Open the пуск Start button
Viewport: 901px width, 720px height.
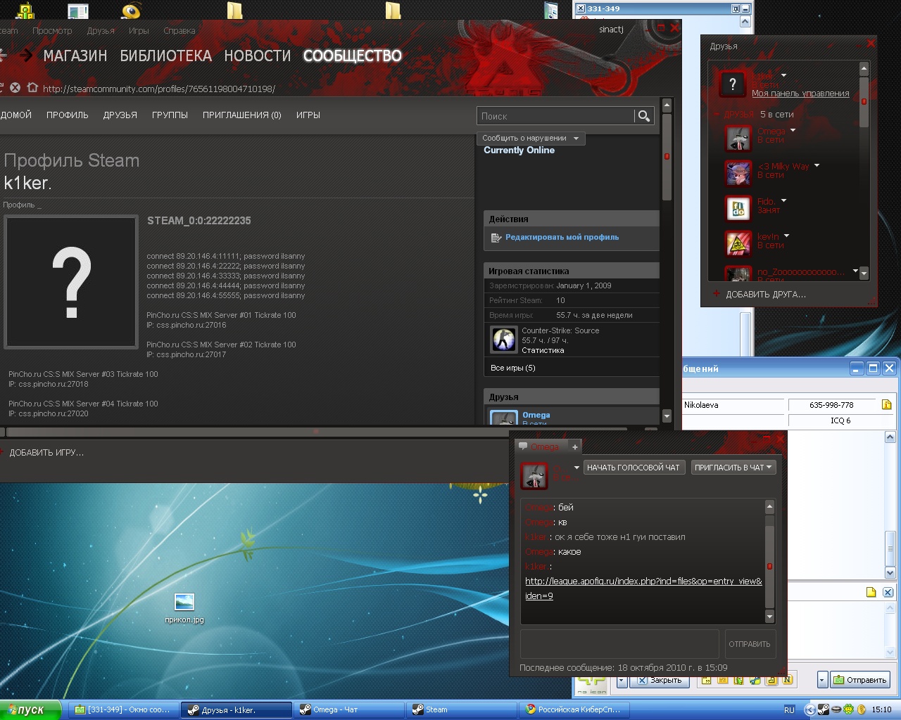pyautogui.click(x=31, y=709)
